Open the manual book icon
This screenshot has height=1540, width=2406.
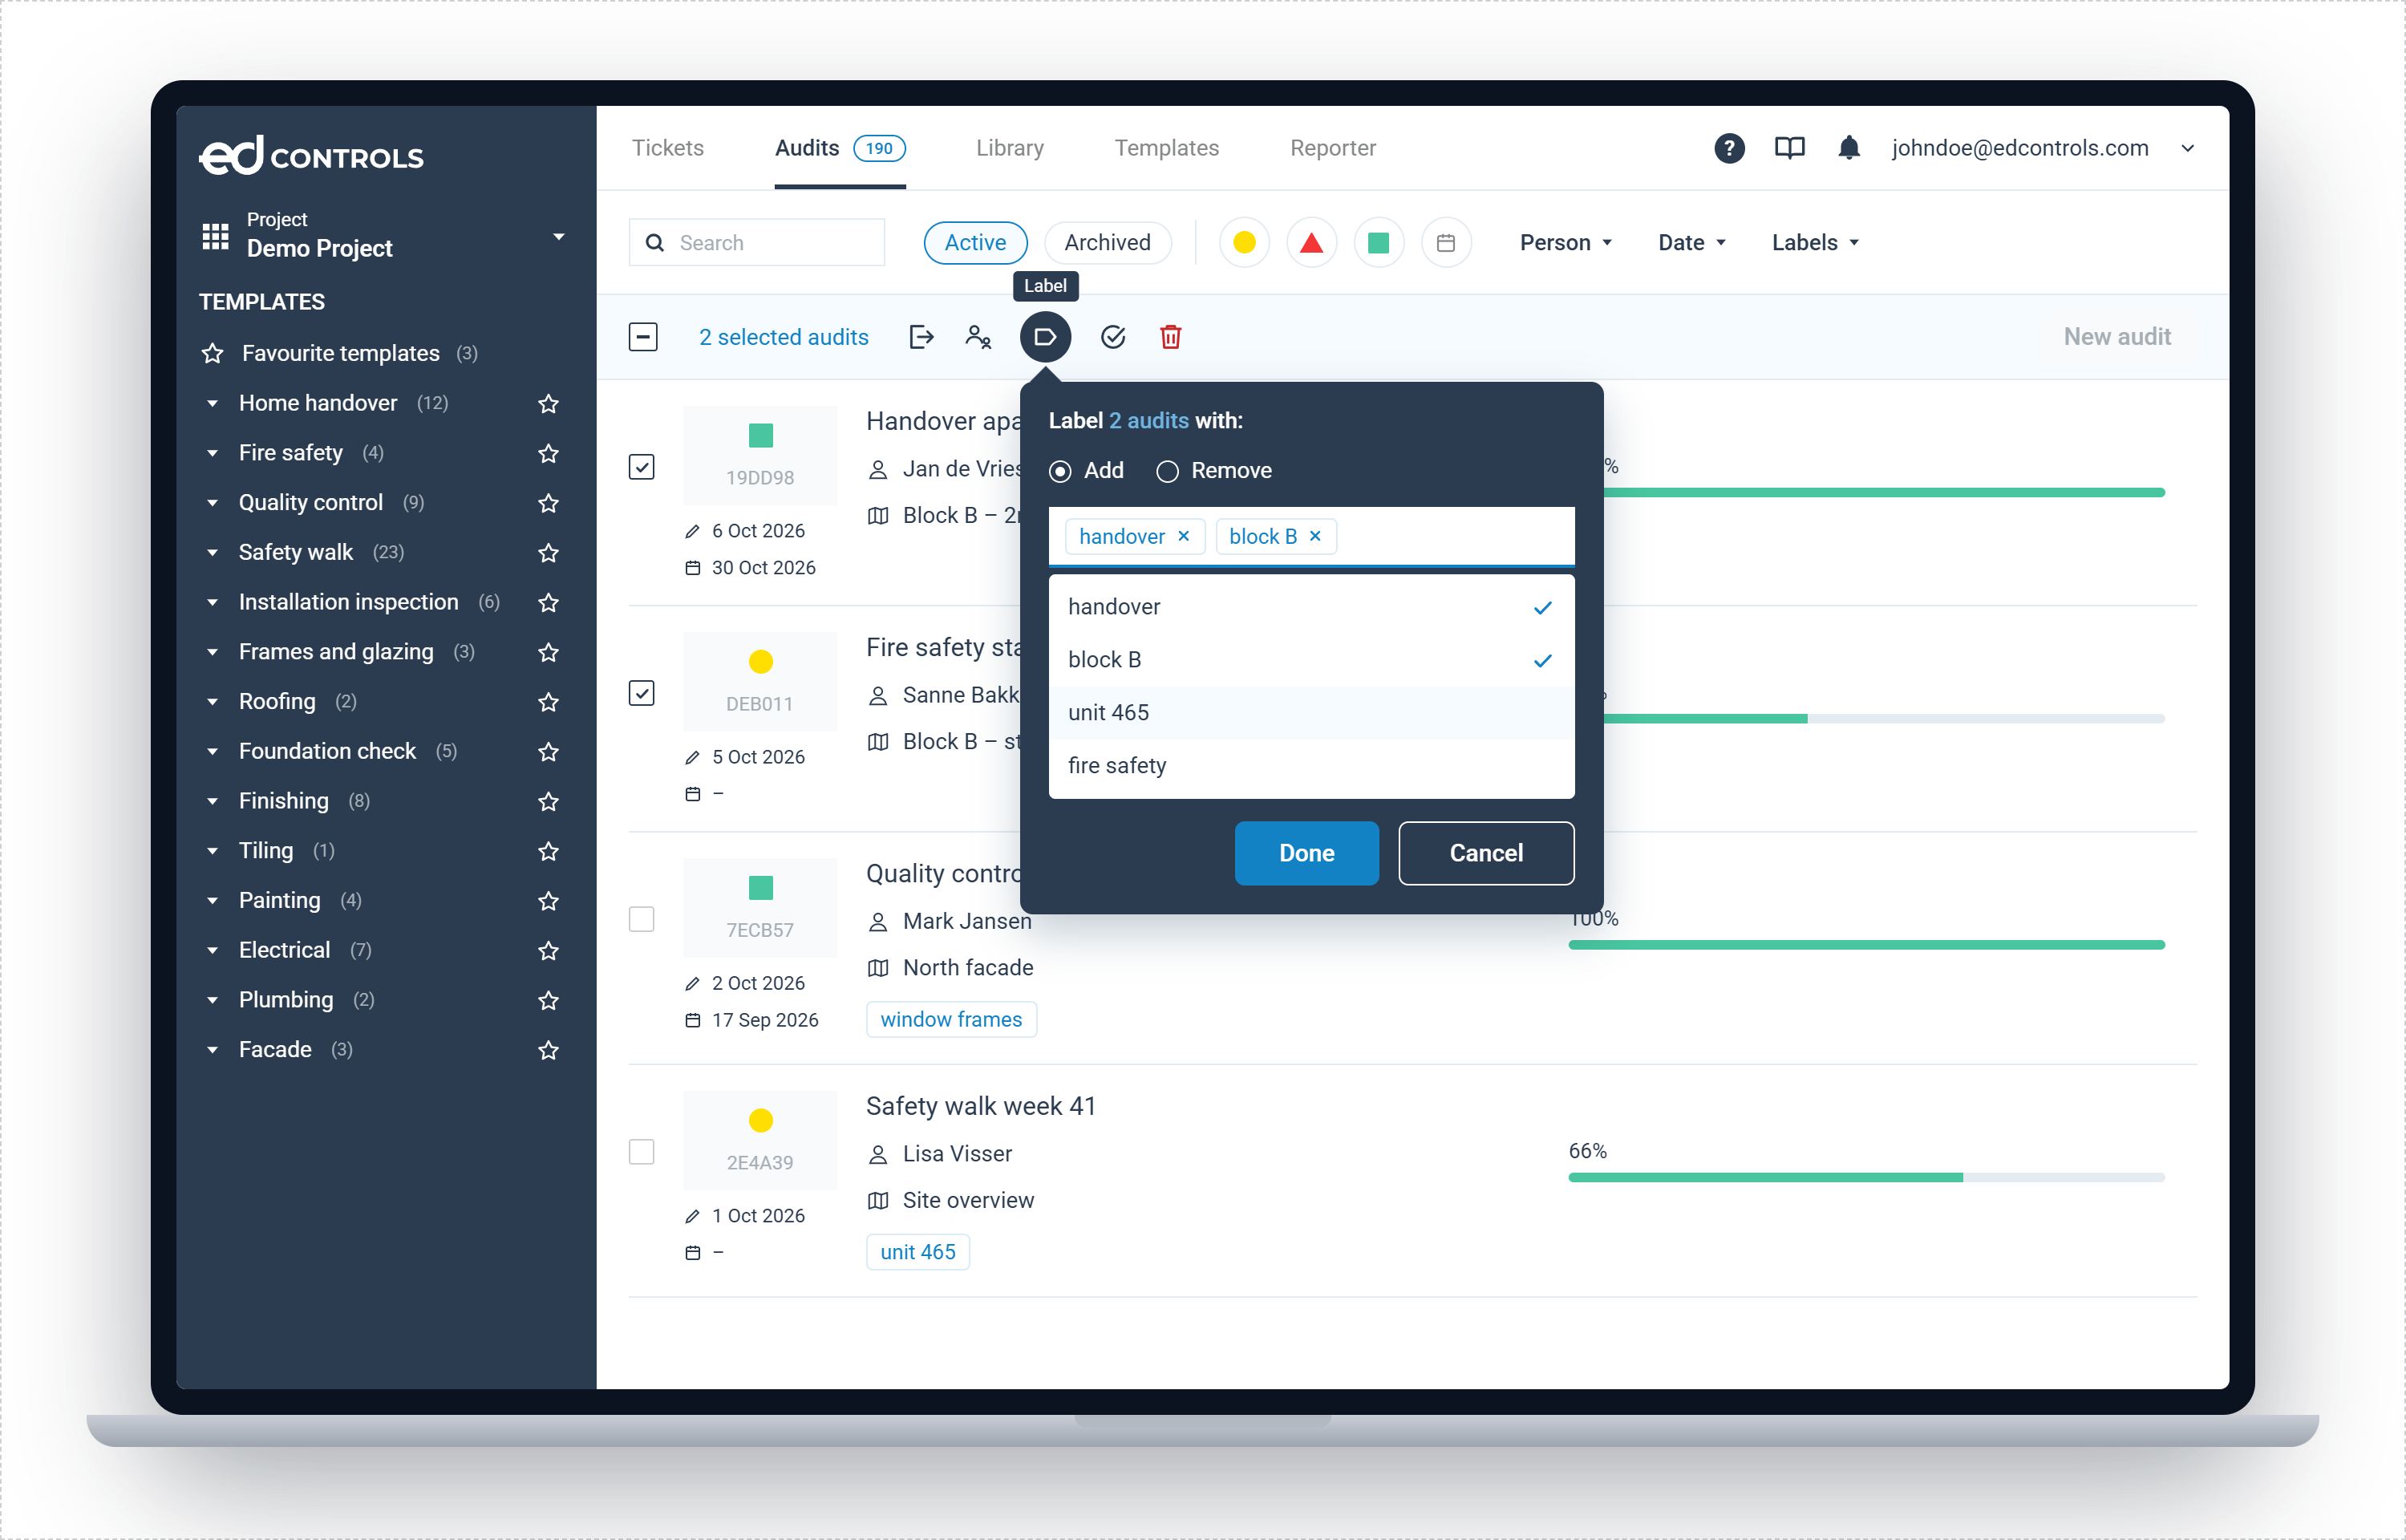[1789, 148]
